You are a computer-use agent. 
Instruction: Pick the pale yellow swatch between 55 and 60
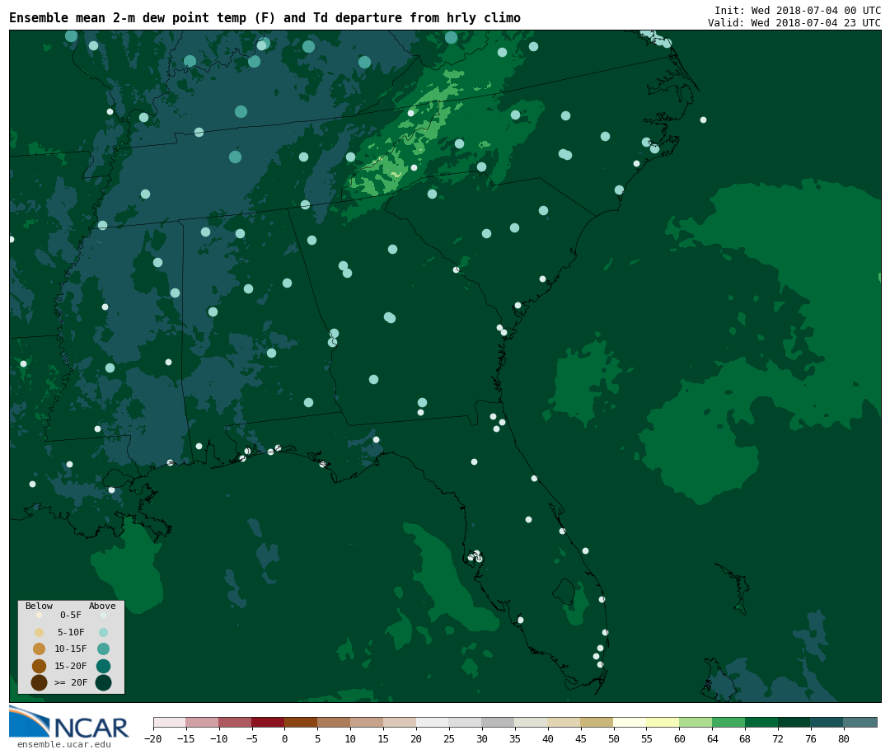click(x=663, y=722)
